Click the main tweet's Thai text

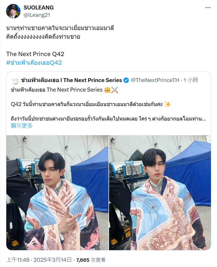[x=60, y=32]
